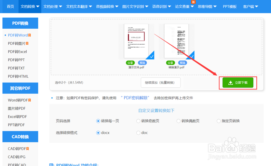Click the 演示文件.pdf thumbnail
This screenshot has height=166, width=271.
(136, 41)
